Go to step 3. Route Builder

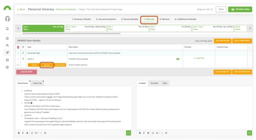pos(130,19)
